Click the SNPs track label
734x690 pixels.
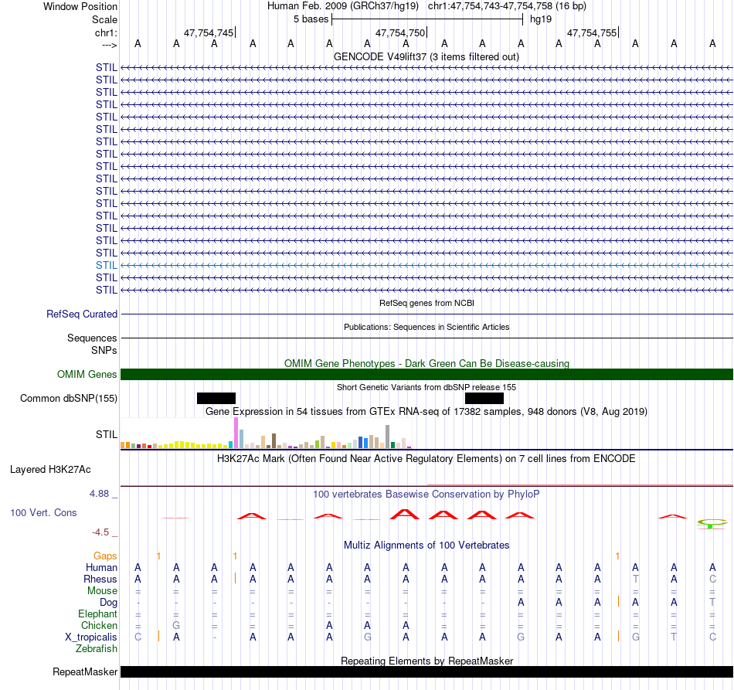(104, 350)
